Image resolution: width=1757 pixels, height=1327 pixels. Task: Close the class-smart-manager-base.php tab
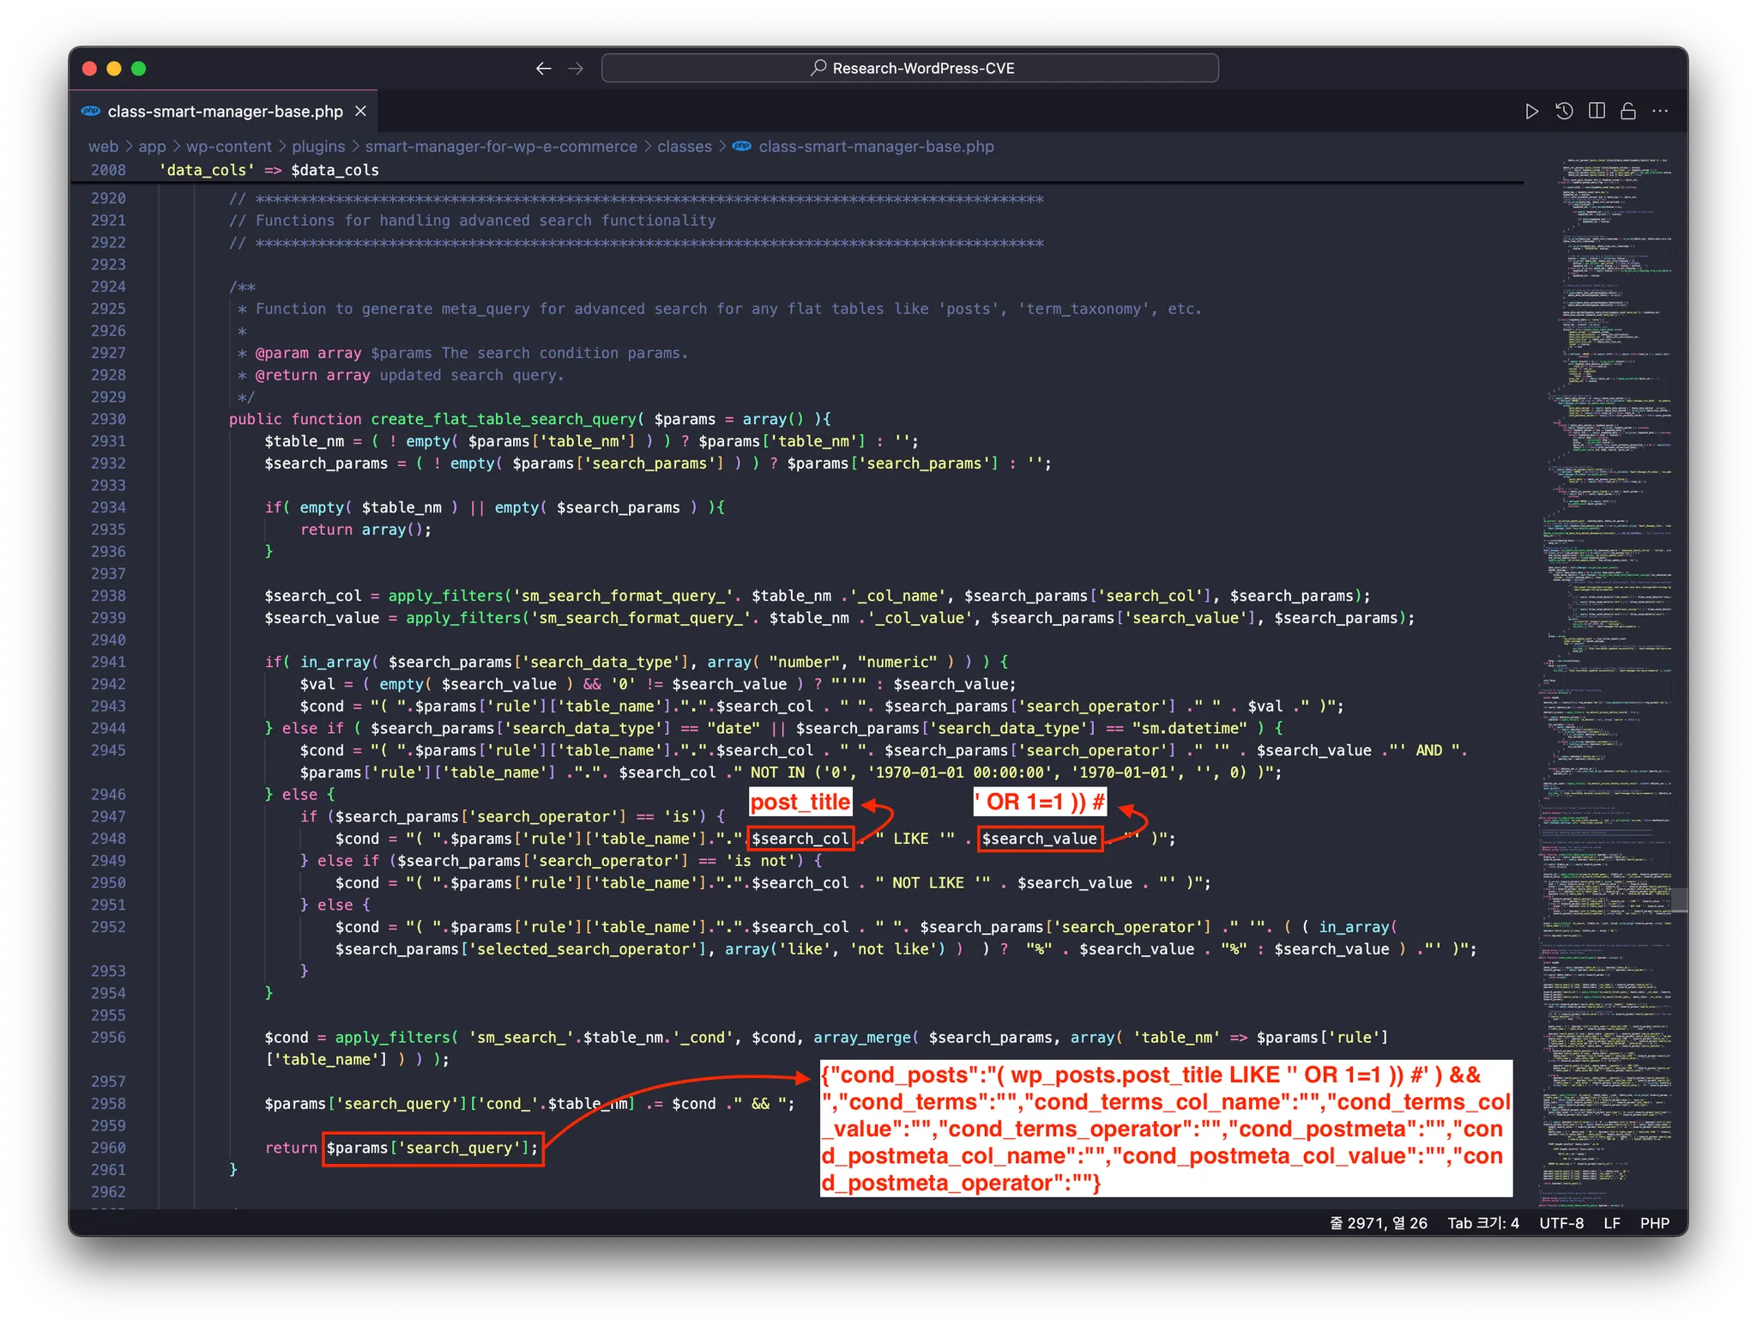tap(361, 112)
